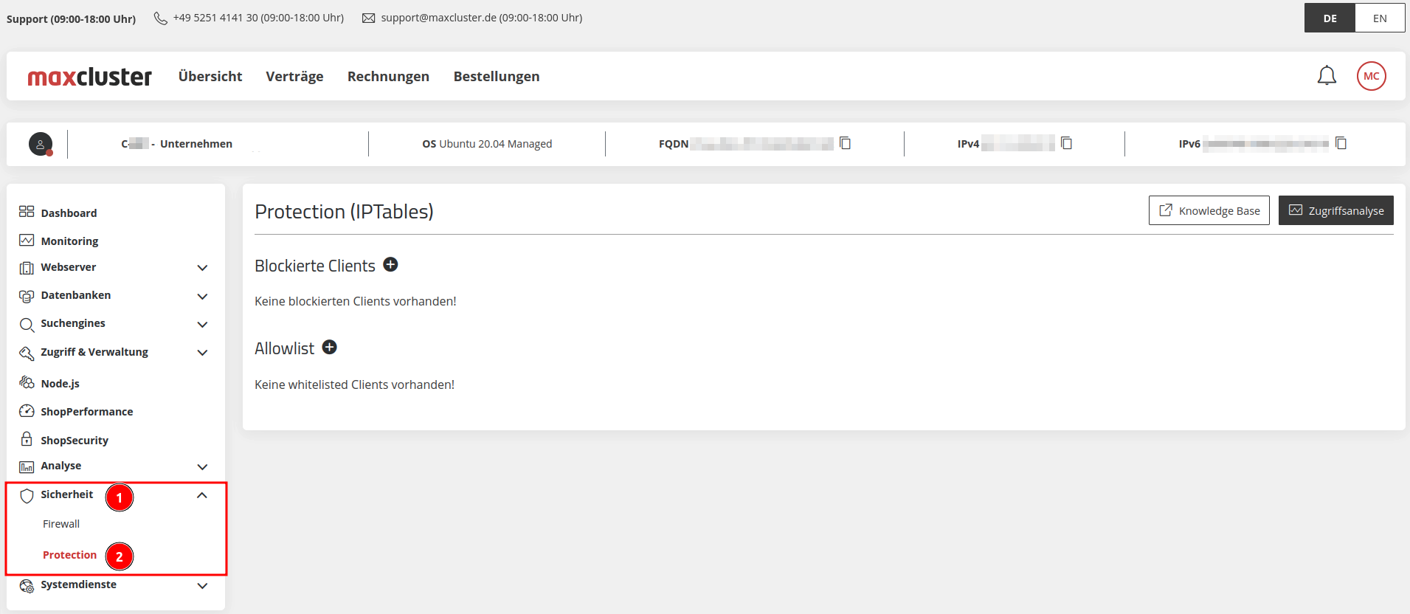
Task: Click the Support (09:00-18:00 Uhr) label
Action: [x=71, y=19]
